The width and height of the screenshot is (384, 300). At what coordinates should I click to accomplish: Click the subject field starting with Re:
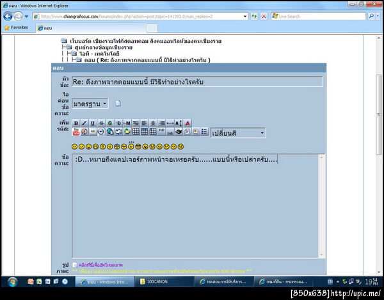click(197, 82)
